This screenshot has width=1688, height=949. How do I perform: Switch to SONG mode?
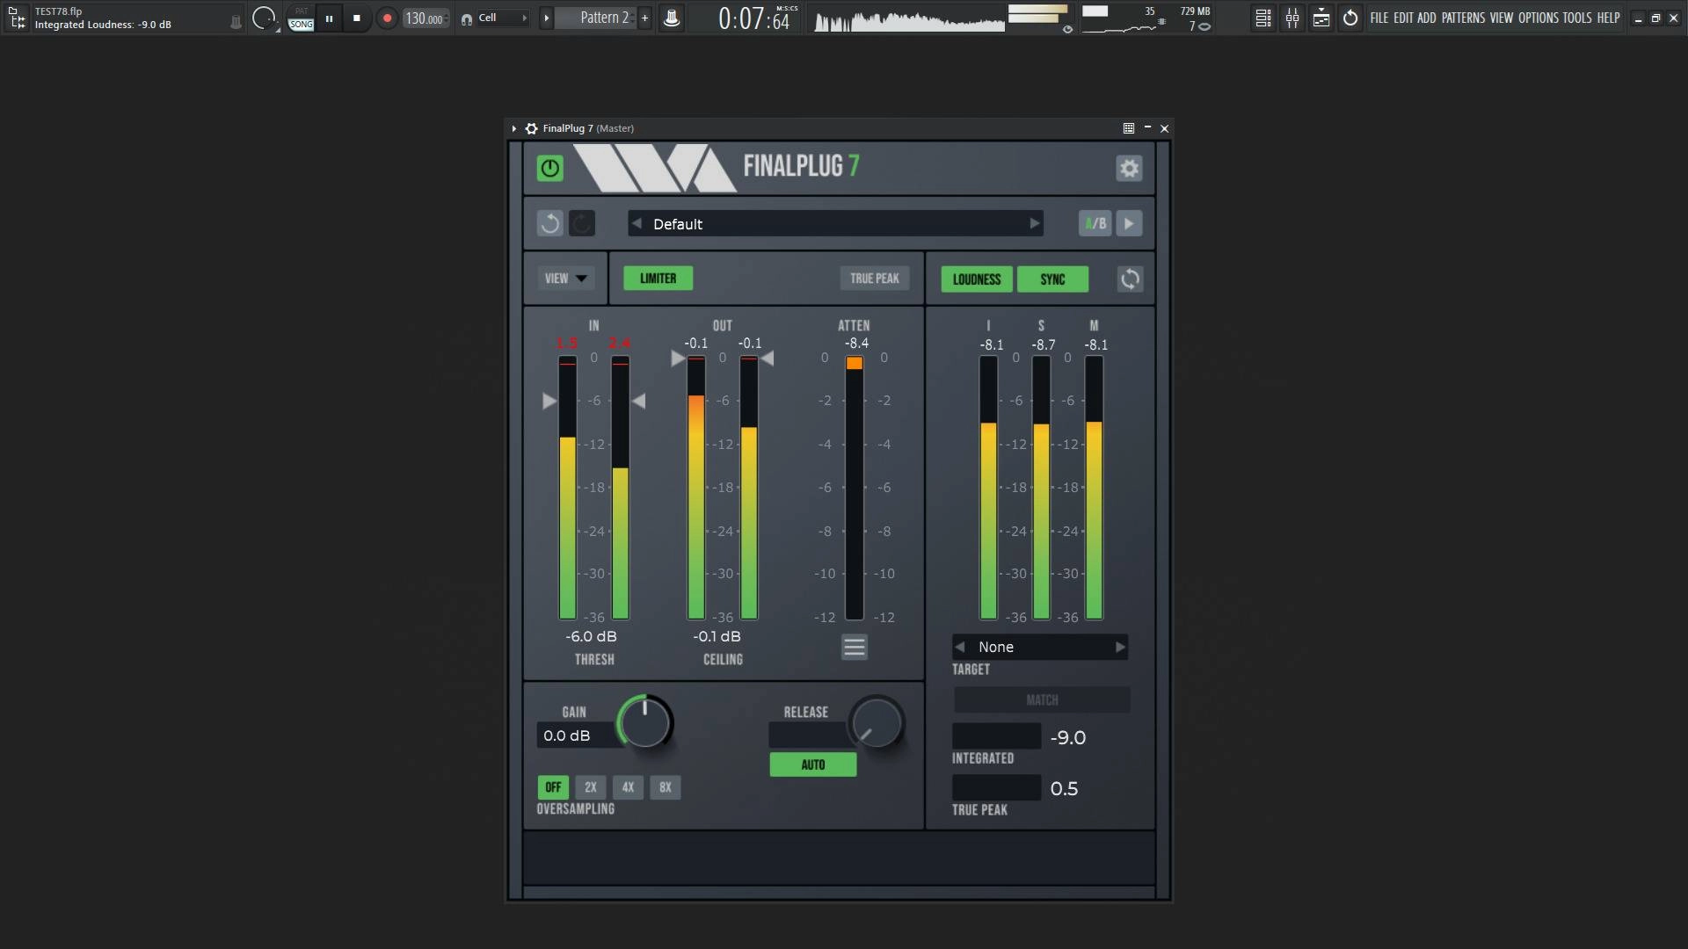[302, 25]
